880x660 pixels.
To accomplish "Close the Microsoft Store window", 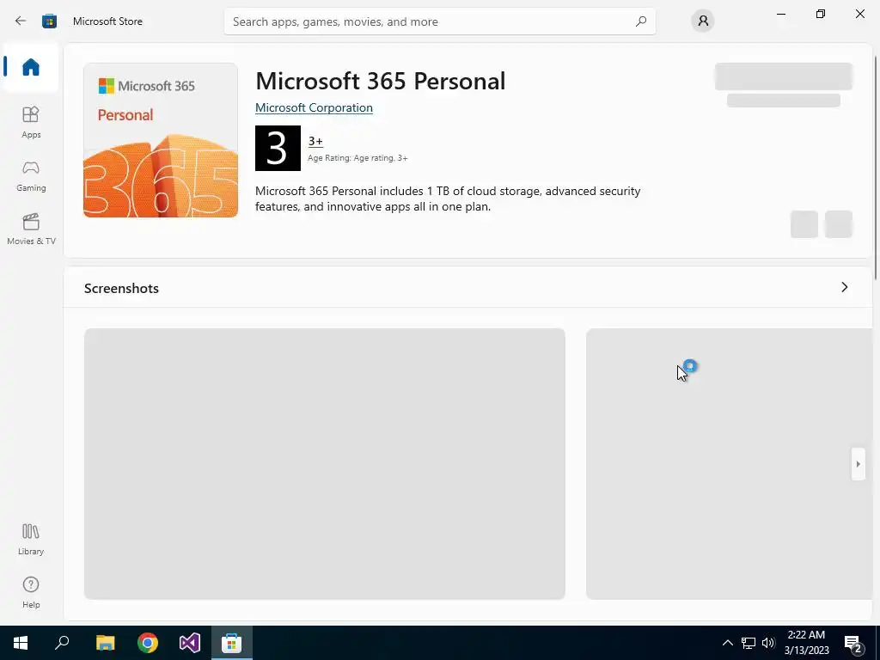I will [x=859, y=14].
